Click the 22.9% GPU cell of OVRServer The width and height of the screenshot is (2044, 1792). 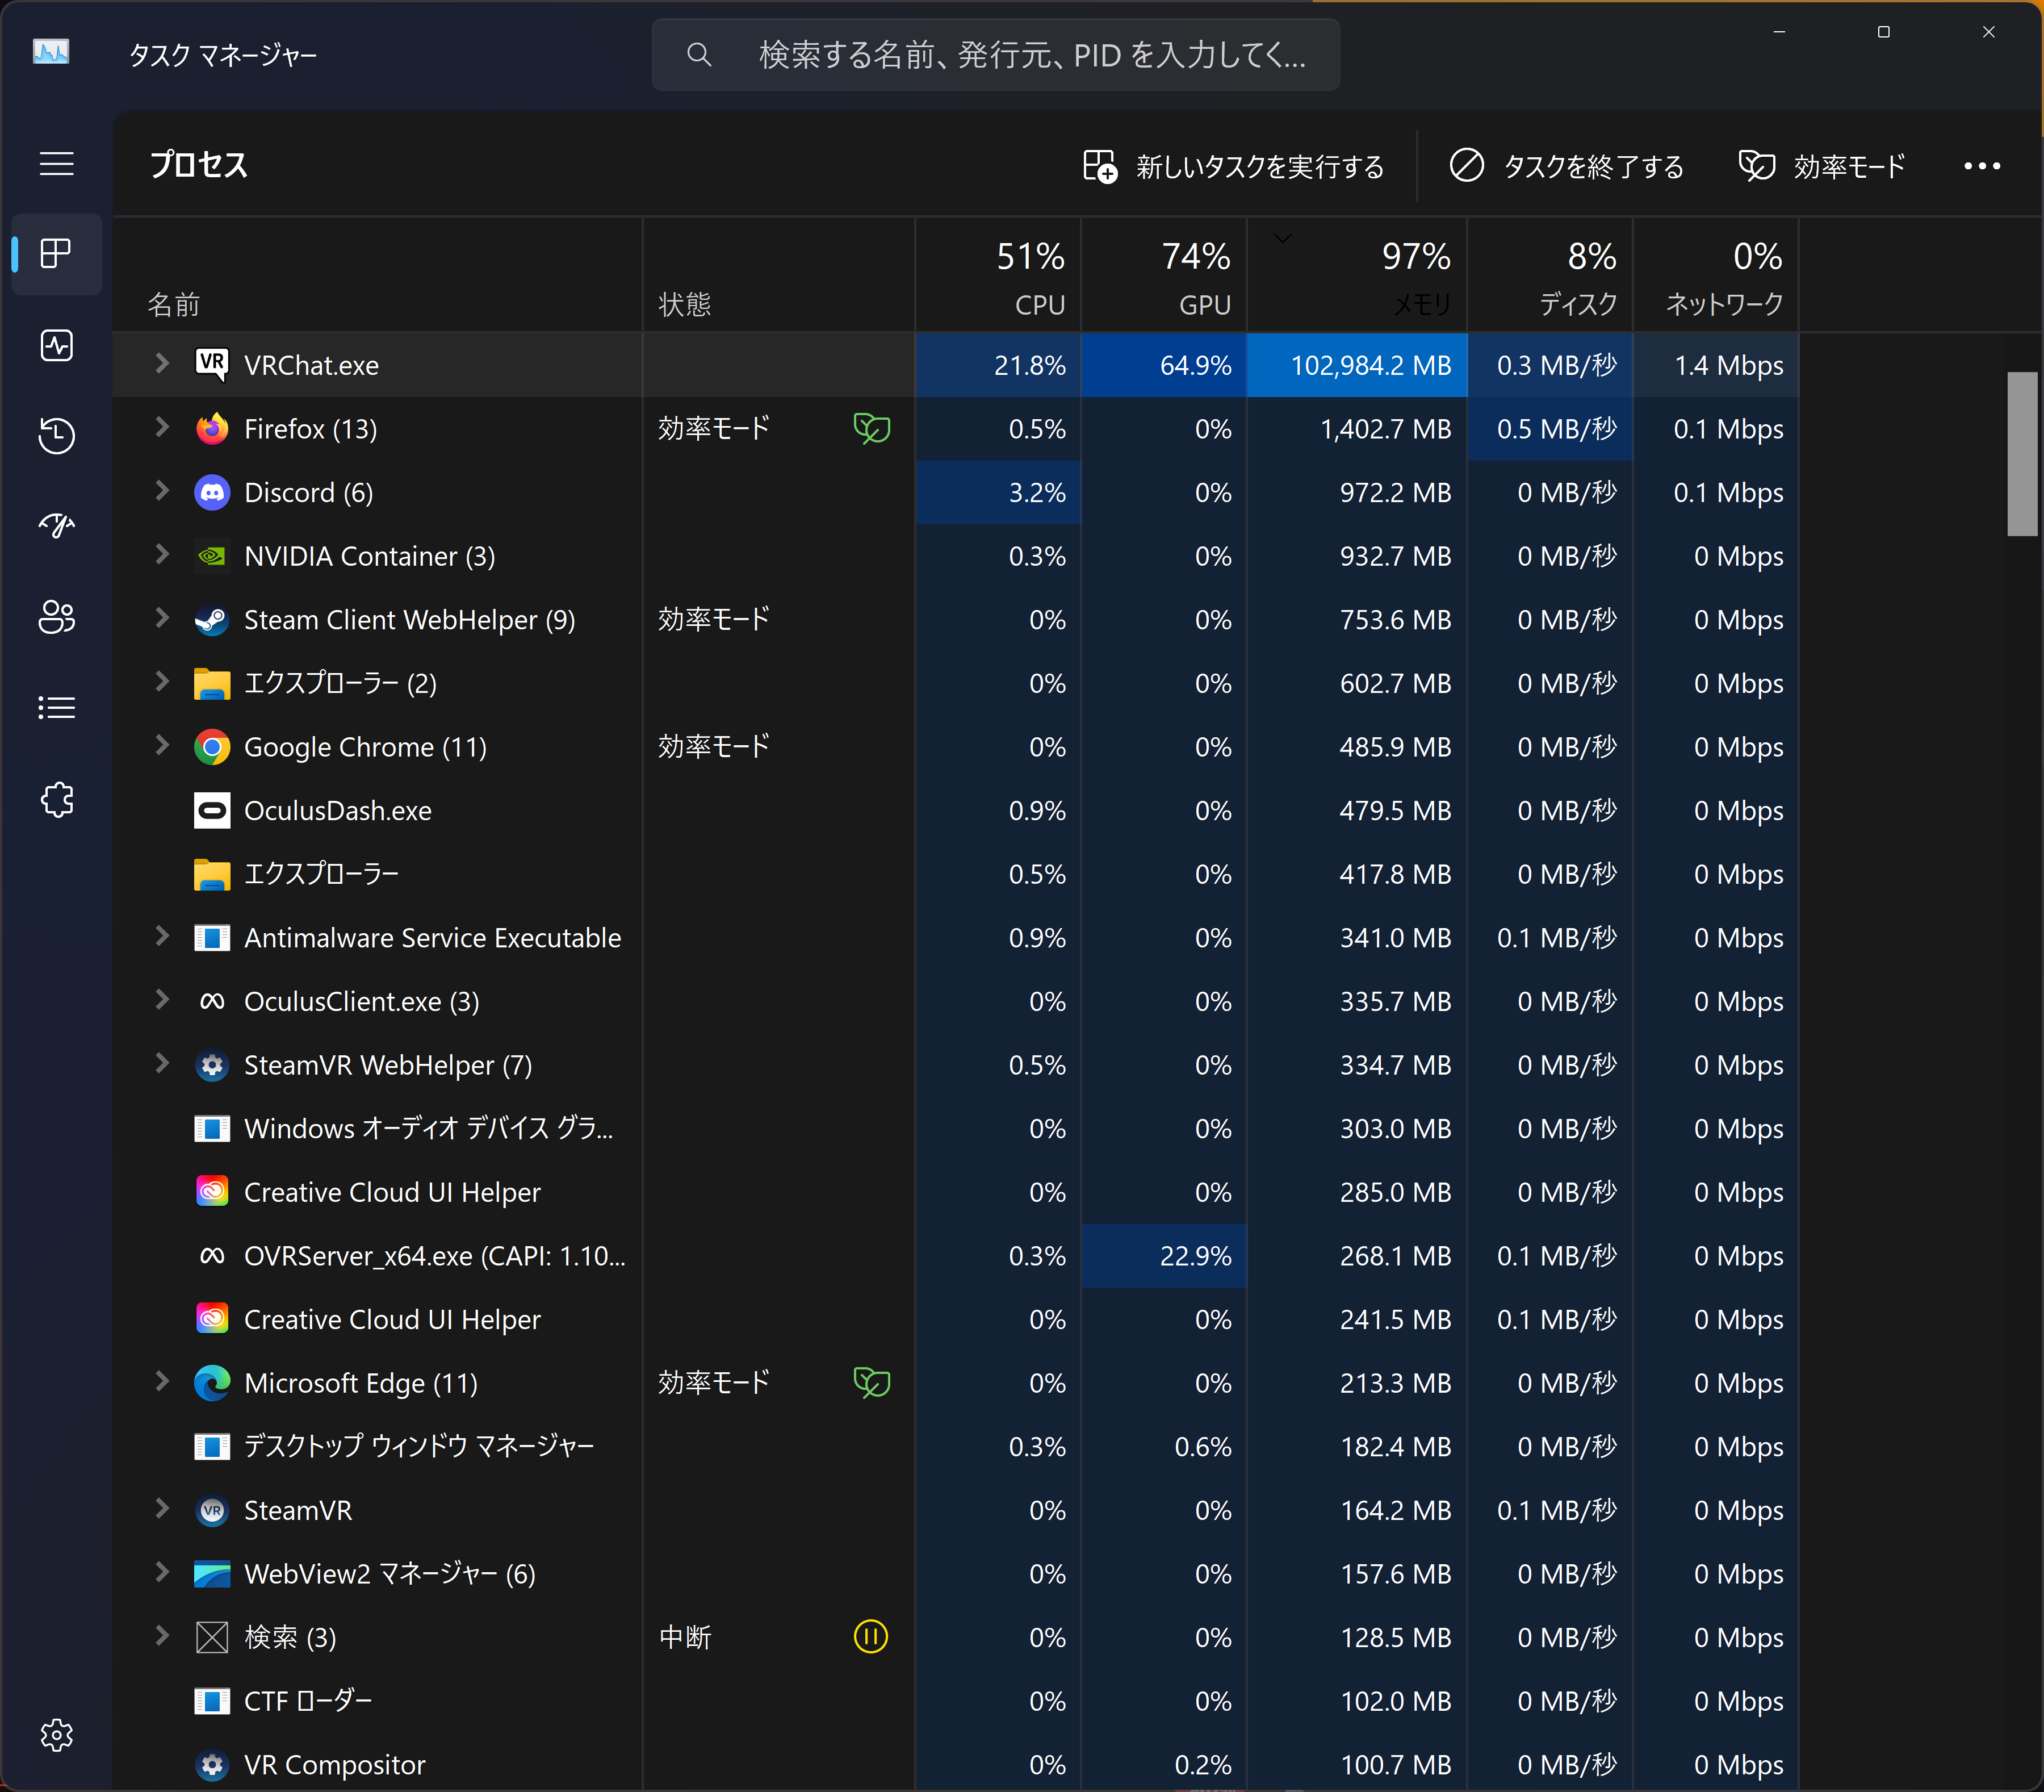pyautogui.click(x=1165, y=1256)
